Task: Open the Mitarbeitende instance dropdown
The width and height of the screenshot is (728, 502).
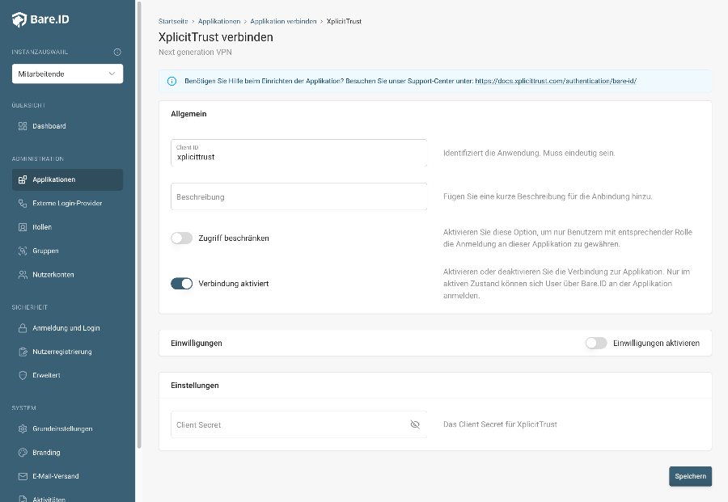Action: (67, 74)
